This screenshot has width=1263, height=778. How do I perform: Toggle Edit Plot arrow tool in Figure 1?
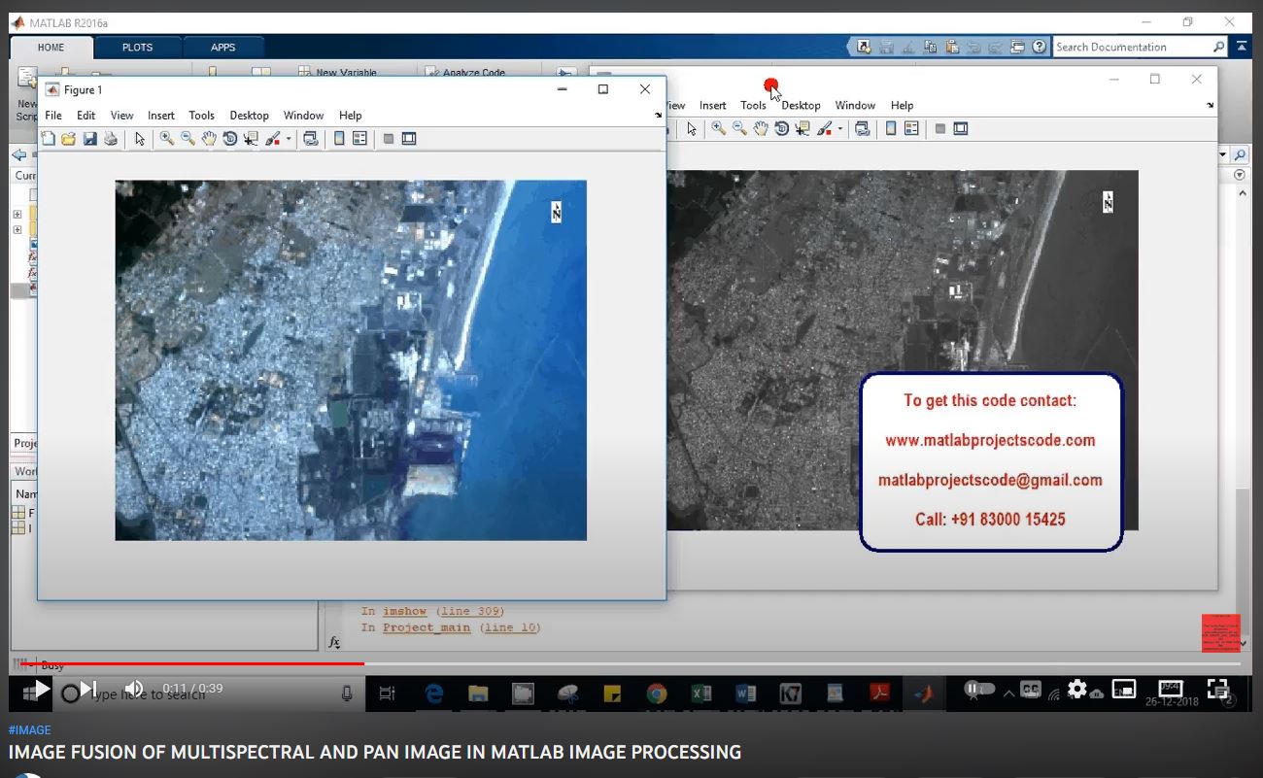tap(140, 139)
